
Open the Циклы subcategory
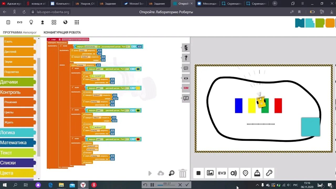pyautogui.click(x=19, y=112)
